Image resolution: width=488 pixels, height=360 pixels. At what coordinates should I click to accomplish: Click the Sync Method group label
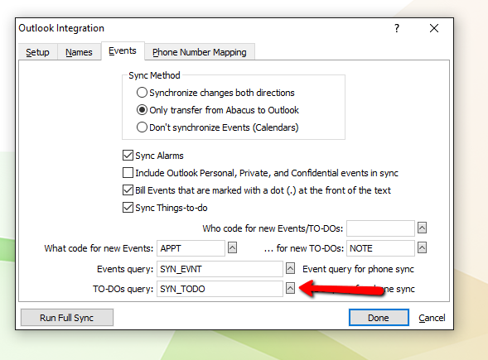pos(154,75)
